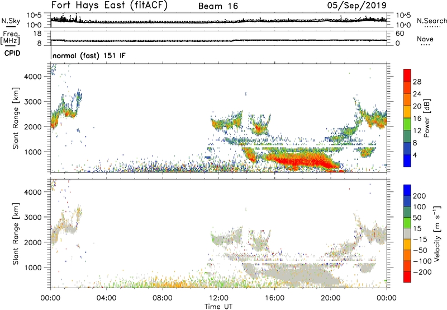Click the '200' velocity colorbar tick
The width and height of the screenshot is (447, 310).
coord(420,196)
